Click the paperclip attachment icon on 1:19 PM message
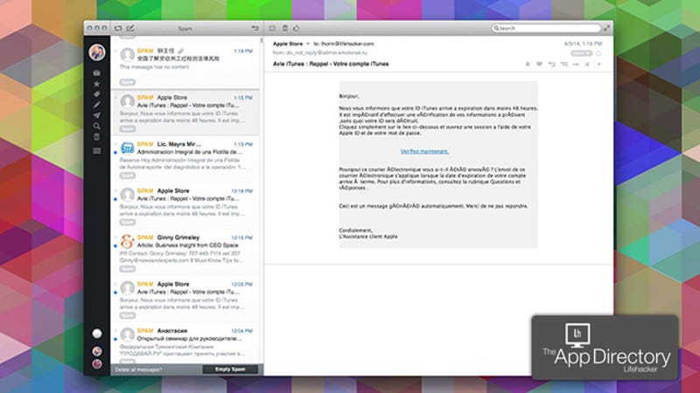The image size is (700, 393). (181, 52)
